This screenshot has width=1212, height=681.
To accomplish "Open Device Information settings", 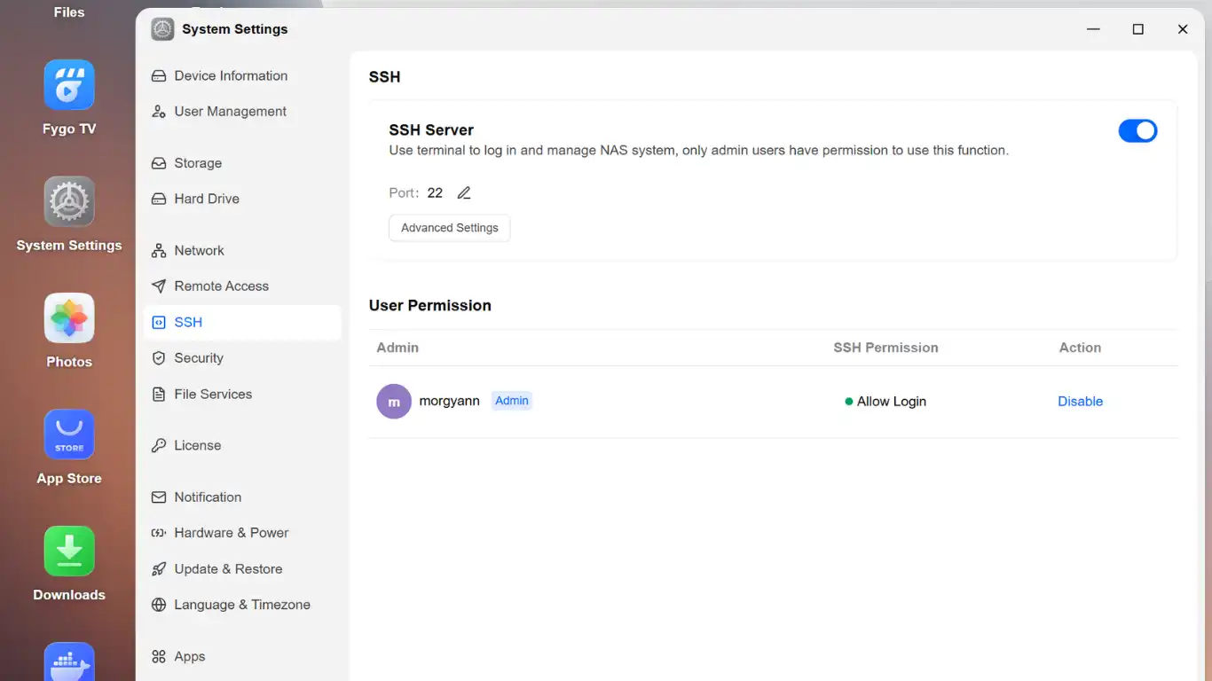I will [242, 76].
